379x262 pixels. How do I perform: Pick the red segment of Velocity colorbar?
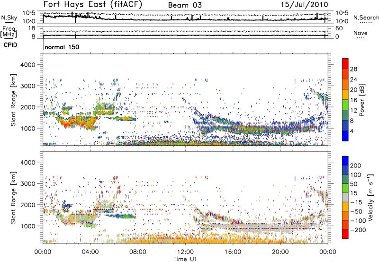point(345,234)
